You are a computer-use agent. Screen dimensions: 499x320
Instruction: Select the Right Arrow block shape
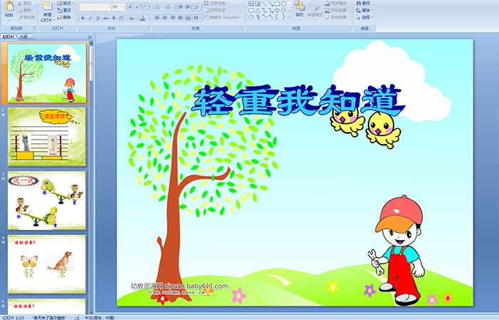(x=277, y=10)
